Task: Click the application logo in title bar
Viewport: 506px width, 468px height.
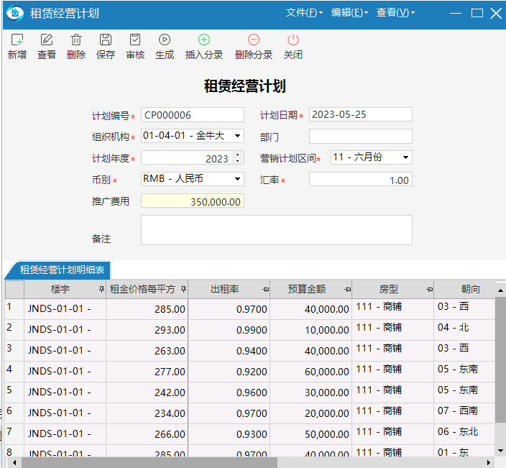Action: [15, 13]
